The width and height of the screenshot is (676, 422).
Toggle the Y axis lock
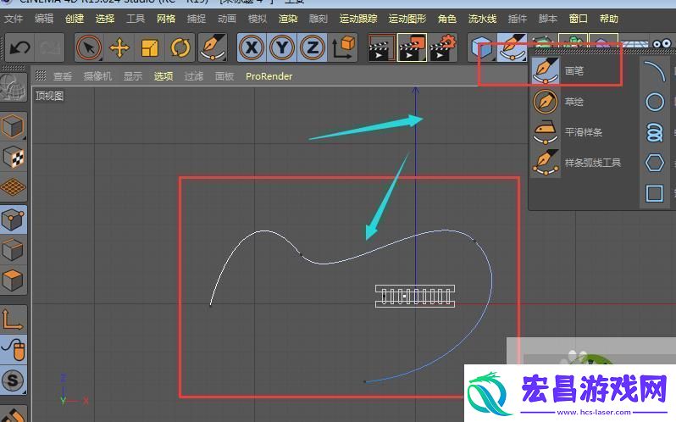[x=282, y=47]
